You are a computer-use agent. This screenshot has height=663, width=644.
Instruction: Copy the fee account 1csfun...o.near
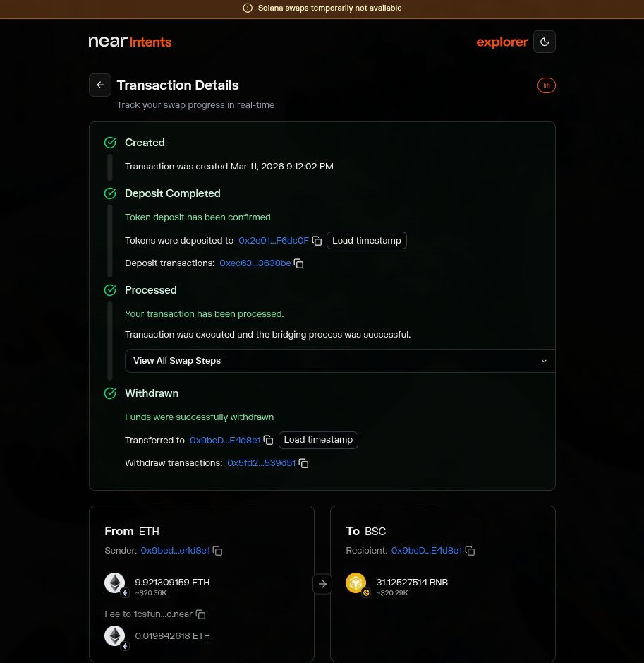[x=200, y=614]
